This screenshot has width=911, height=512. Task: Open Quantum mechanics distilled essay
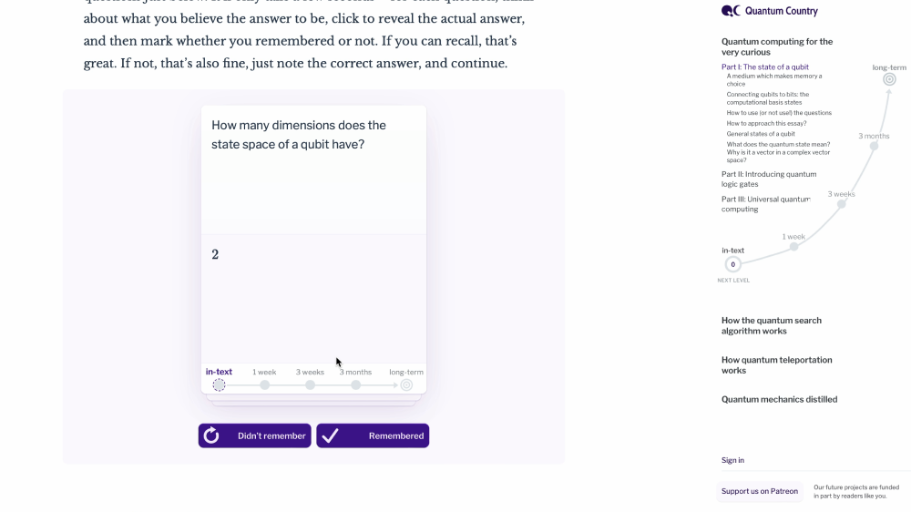(779, 399)
